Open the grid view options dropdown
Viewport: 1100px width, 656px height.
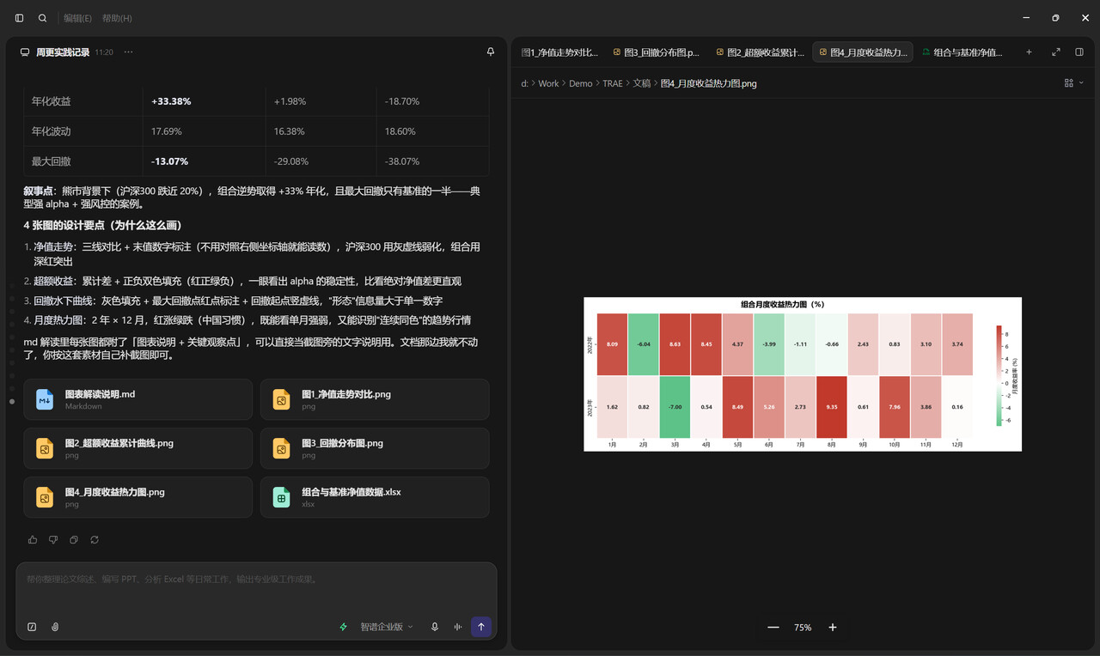point(1073,83)
